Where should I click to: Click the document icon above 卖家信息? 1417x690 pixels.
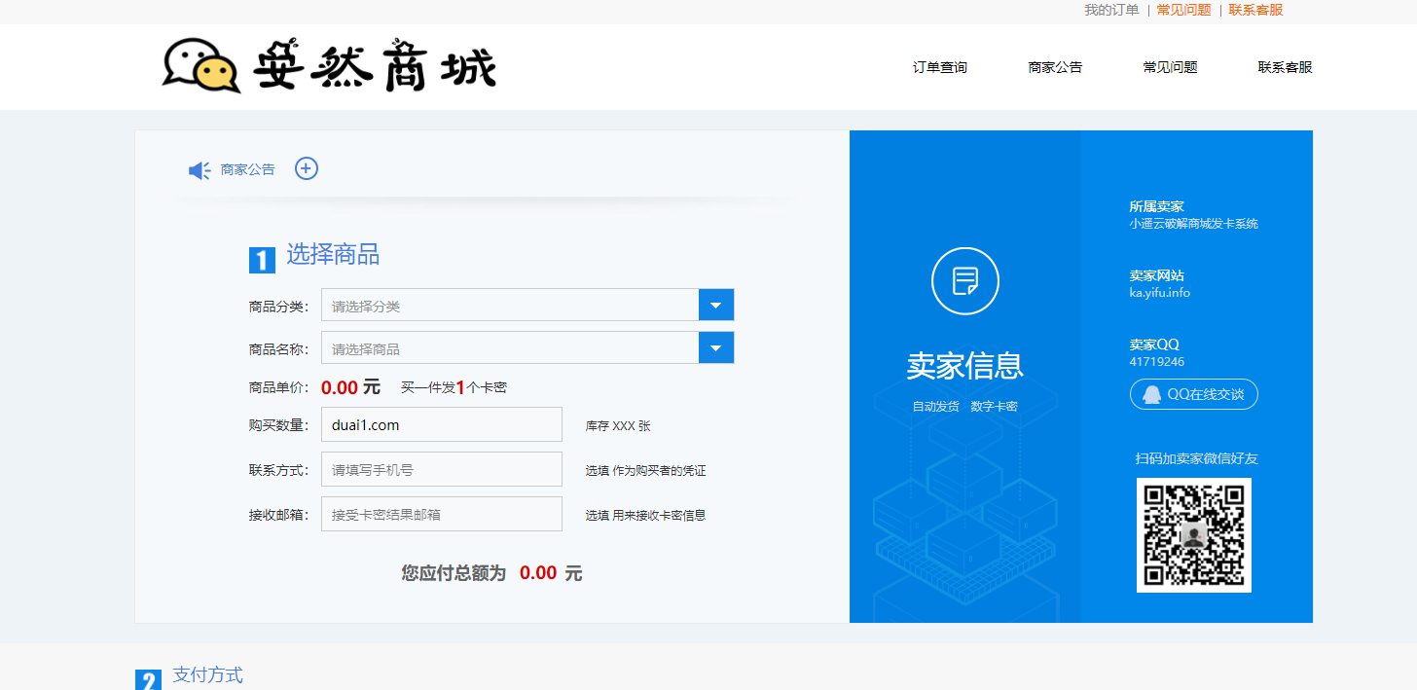[964, 280]
